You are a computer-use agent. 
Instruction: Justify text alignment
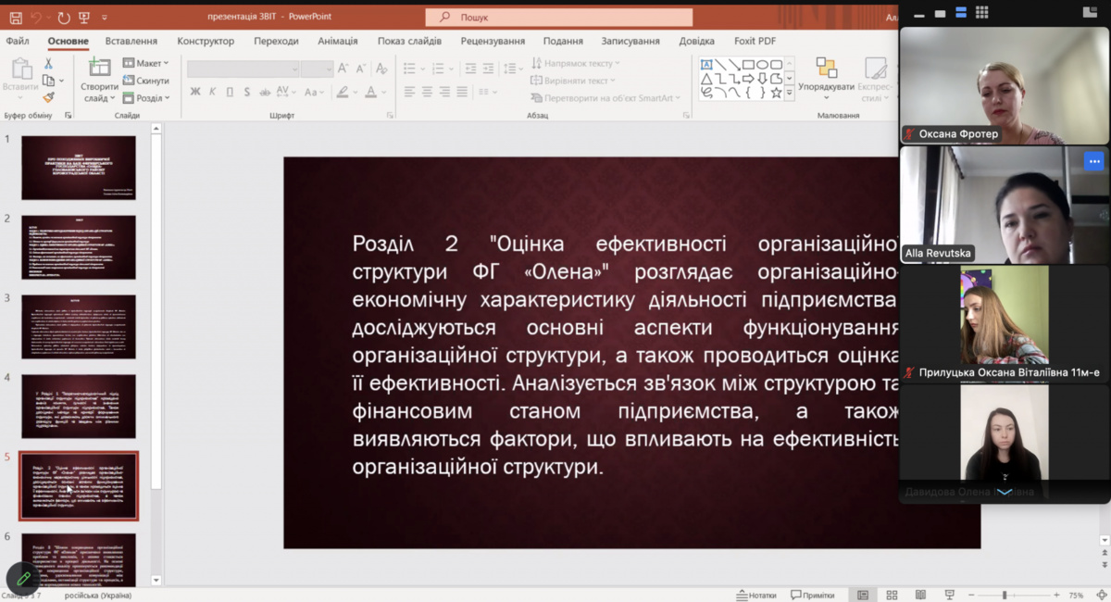(x=462, y=92)
